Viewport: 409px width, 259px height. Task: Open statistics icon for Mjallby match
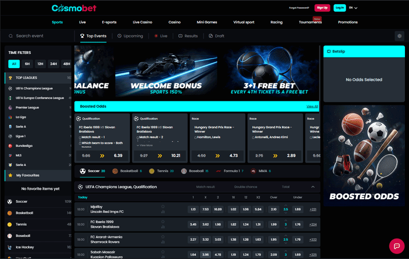[x=163, y=212]
